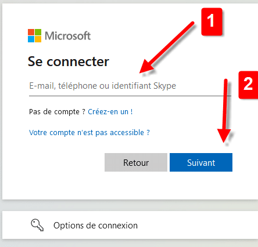Continue with the Suivant button
Viewport: 258px width, 247px height.
(x=201, y=162)
